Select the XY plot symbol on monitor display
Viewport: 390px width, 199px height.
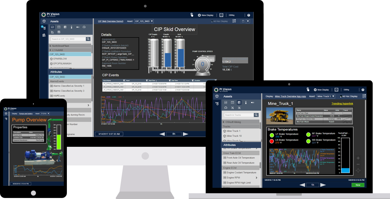(53, 32)
